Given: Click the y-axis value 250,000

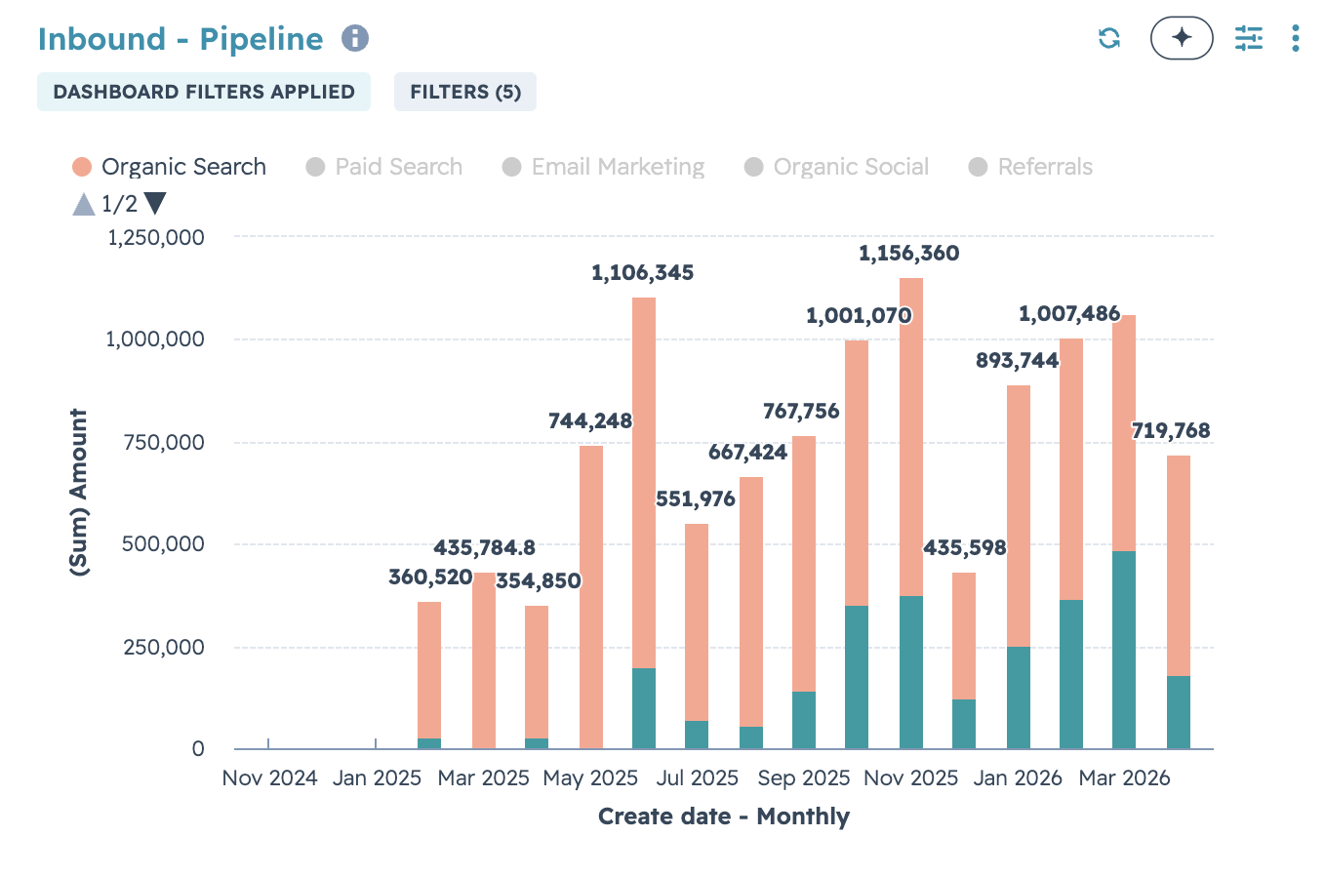Looking at the screenshot, I should (x=164, y=647).
